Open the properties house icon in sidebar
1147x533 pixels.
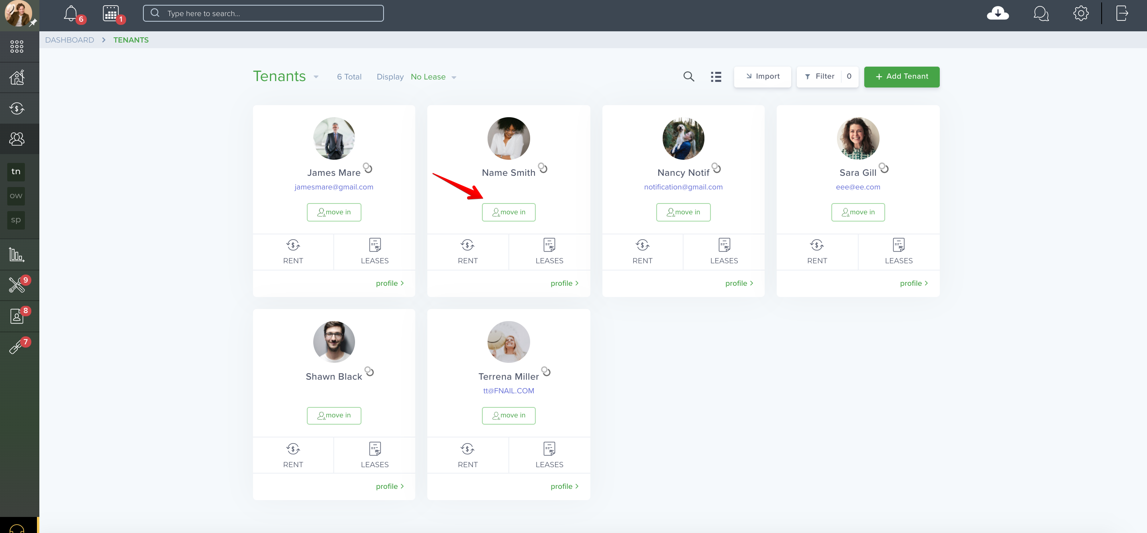tap(17, 77)
